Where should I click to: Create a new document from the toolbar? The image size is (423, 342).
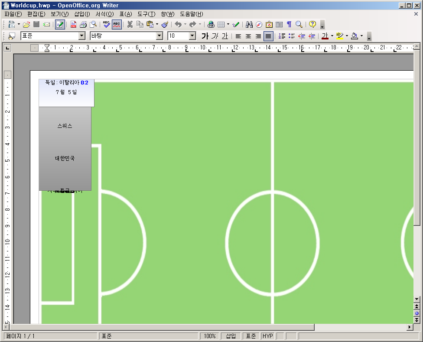tap(11, 25)
